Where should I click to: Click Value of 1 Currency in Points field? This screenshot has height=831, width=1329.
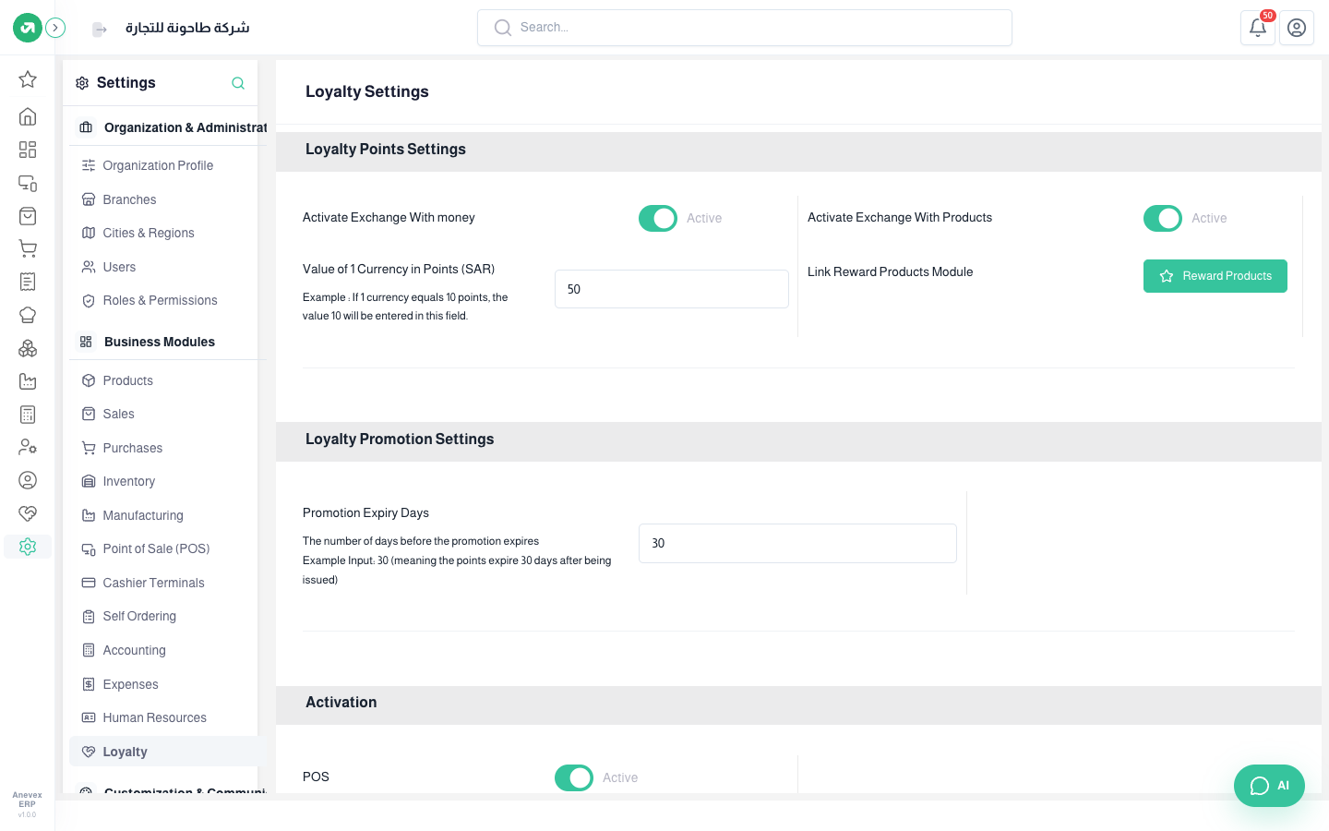[x=672, y=289]
